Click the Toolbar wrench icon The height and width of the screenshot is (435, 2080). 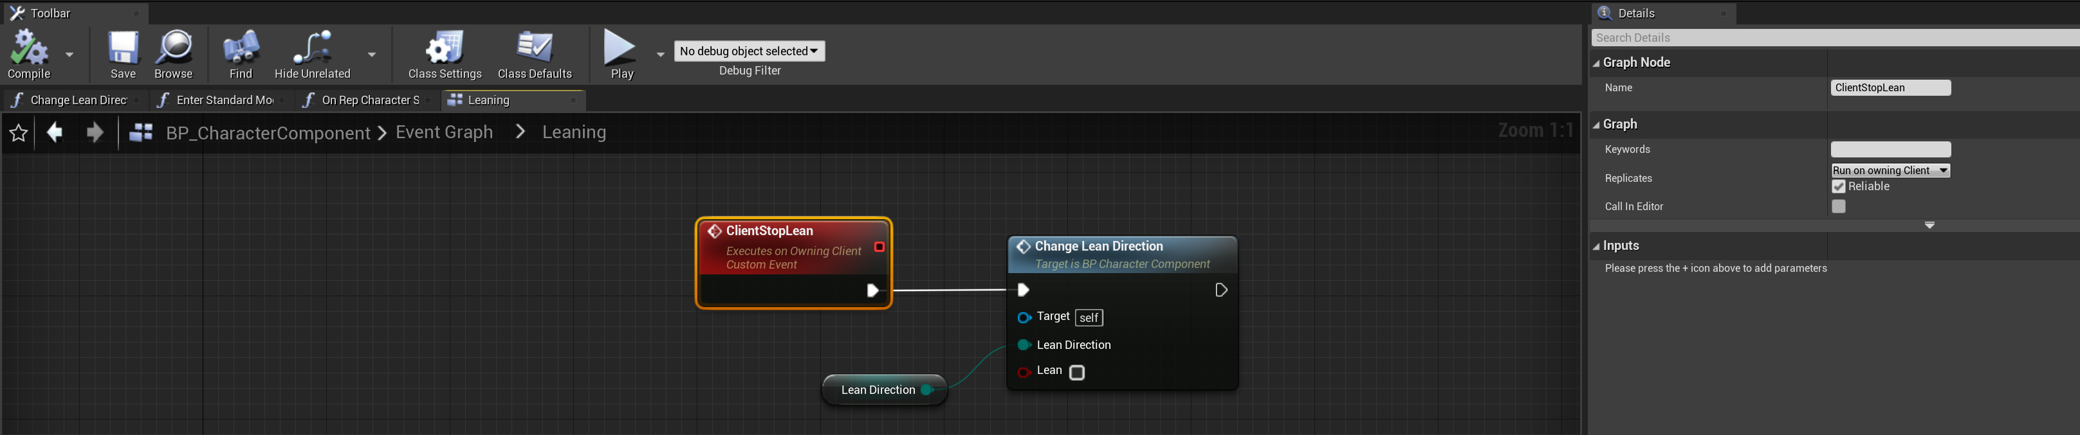point(17,13)
